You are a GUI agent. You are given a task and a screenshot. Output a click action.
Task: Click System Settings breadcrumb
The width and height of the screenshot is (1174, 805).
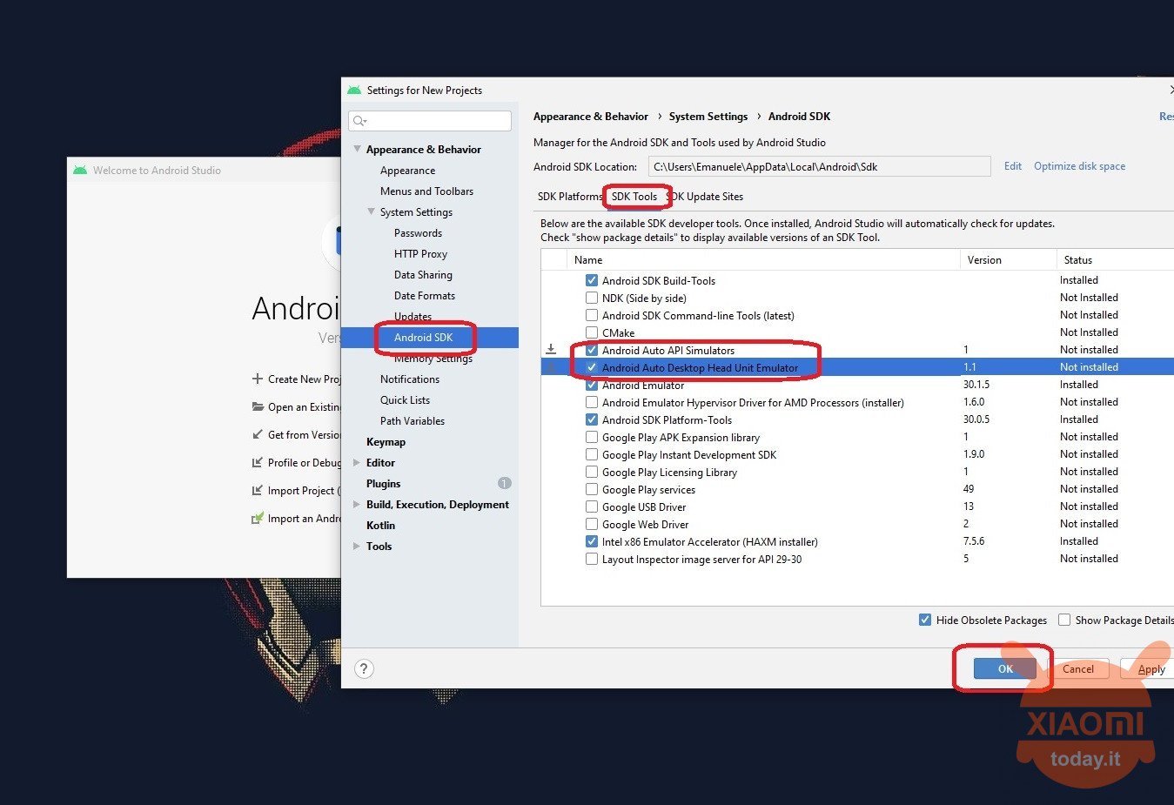708,116
